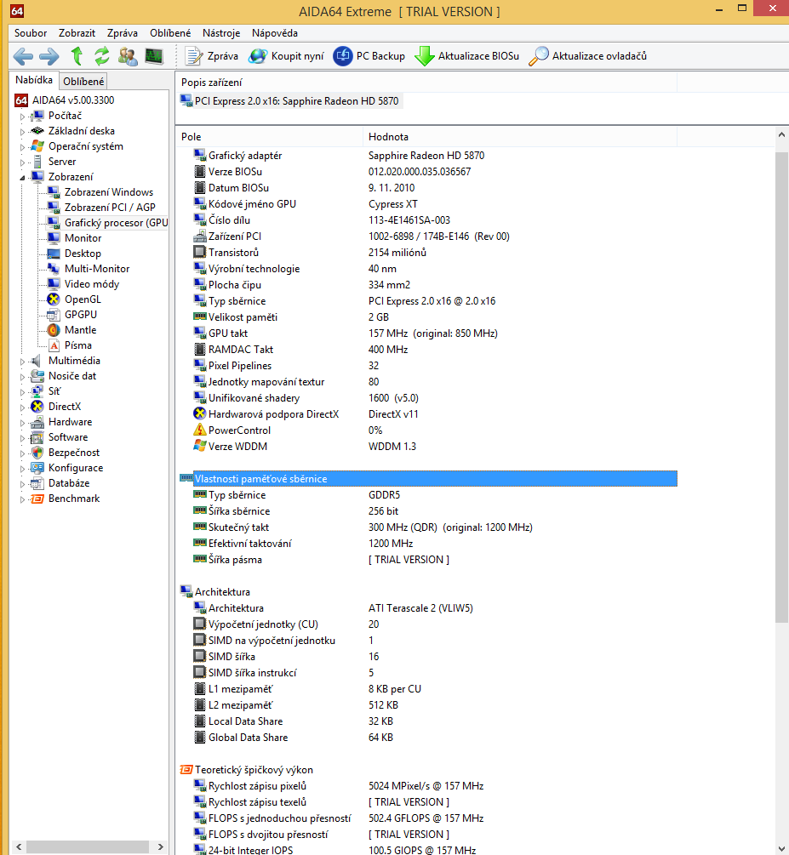Select Multi-Monitor tree item
The height and width of the screenshot is (855, 789).
(97, 268)
